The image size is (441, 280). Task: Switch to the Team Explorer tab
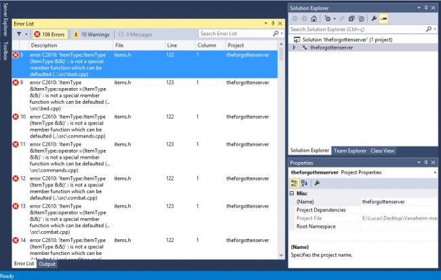pos(350,151)
